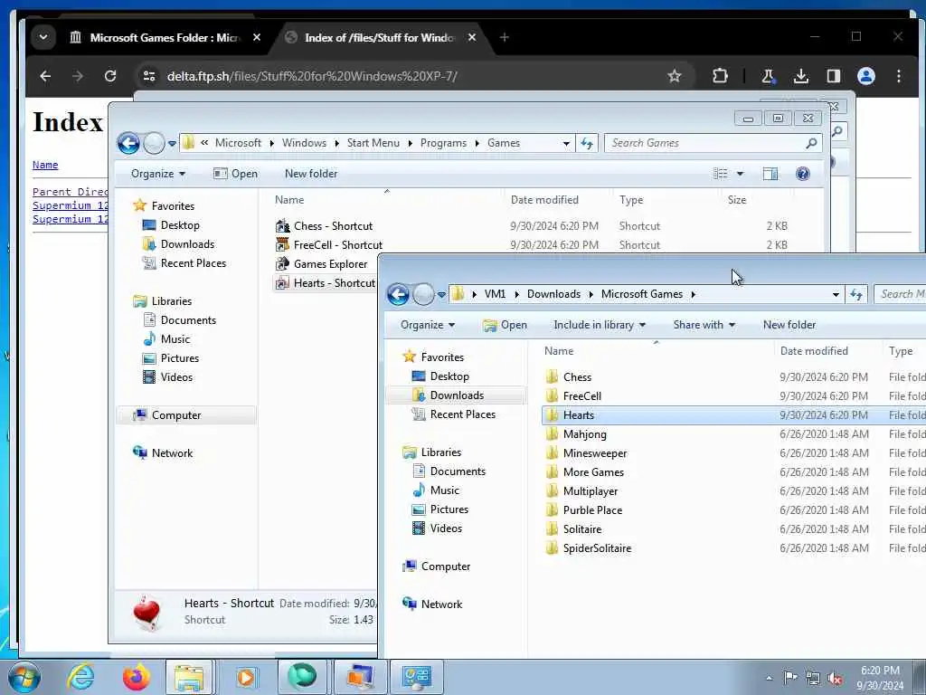Follow the Name link on index page

click(45, 165)
